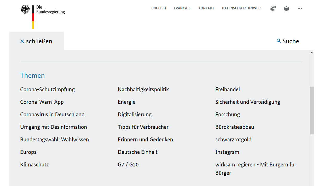This screenshot has height=186, width=323.
Task: Open the Themen section heading
Action: click(x=32, y=75)
